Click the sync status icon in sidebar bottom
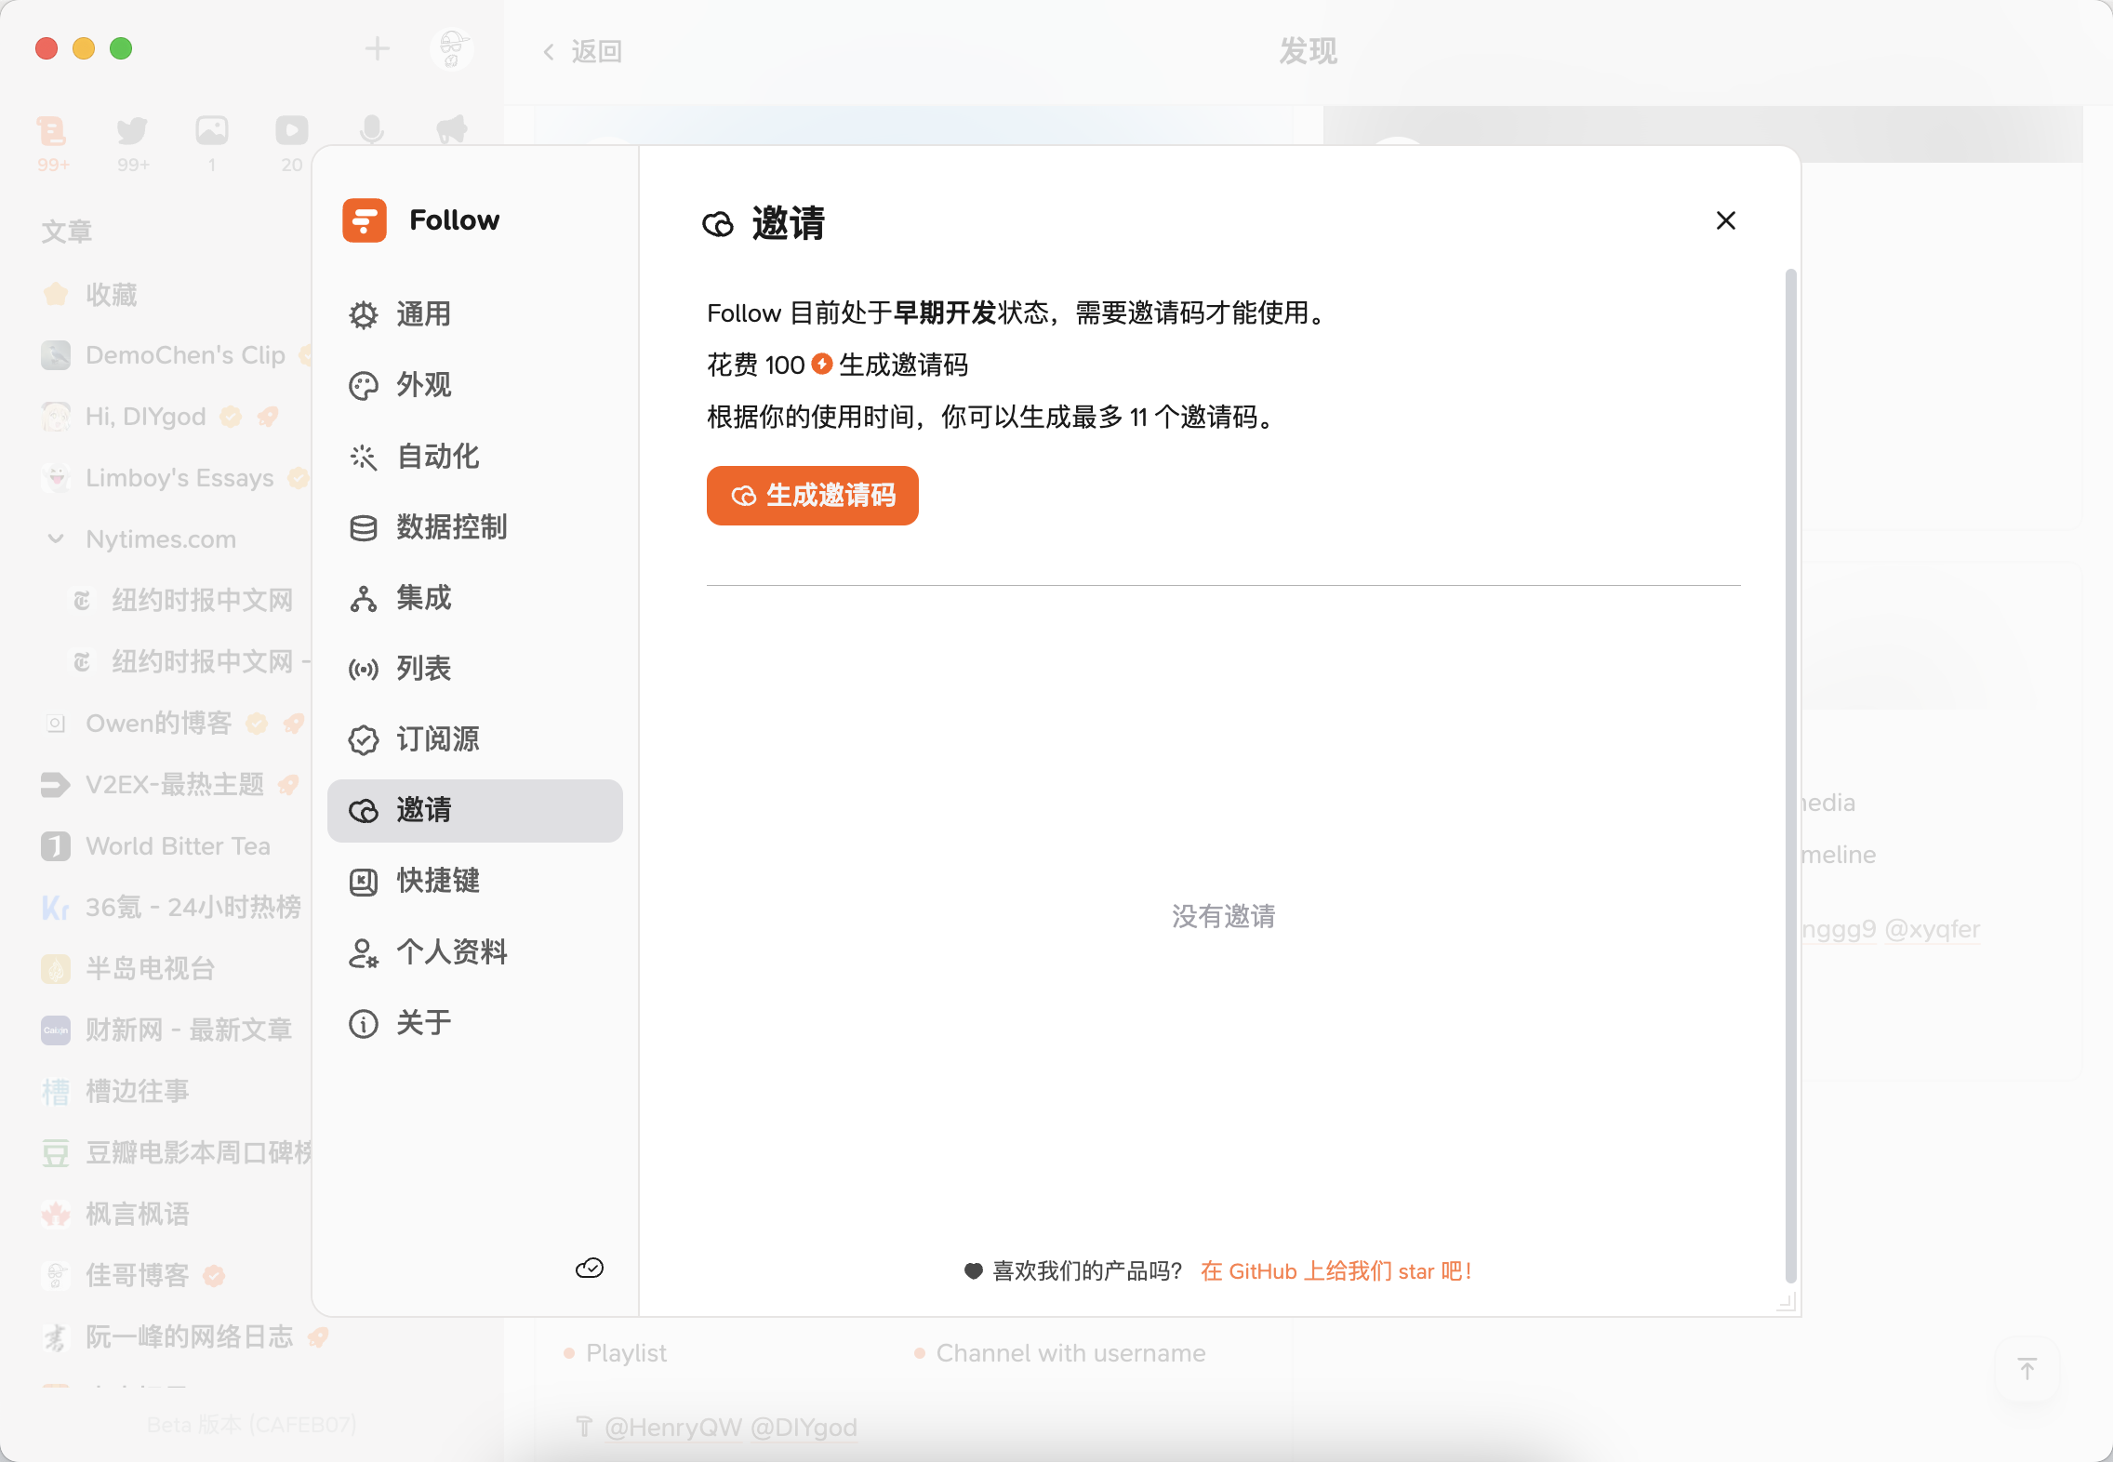Viewport: 2113px width, 1462px height. point(590,1269)
